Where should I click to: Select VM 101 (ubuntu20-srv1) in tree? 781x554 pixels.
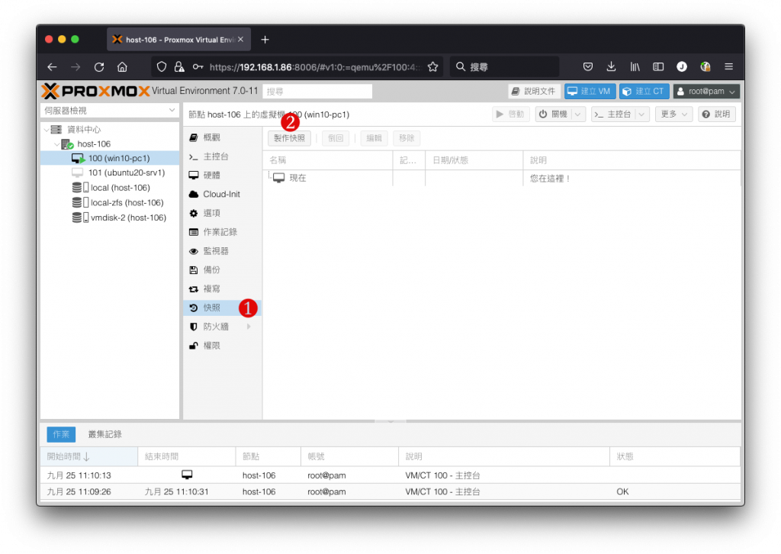pyautogui.click(x=110, y=173)
